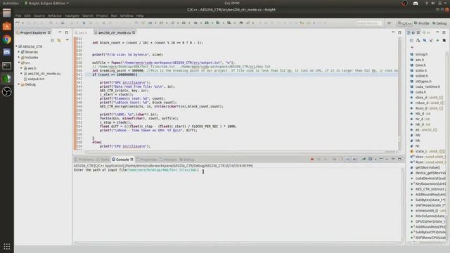The width and height of the screenshot is (450, 253).
Task: Open Discord from the dock
Action: [6, 53]
